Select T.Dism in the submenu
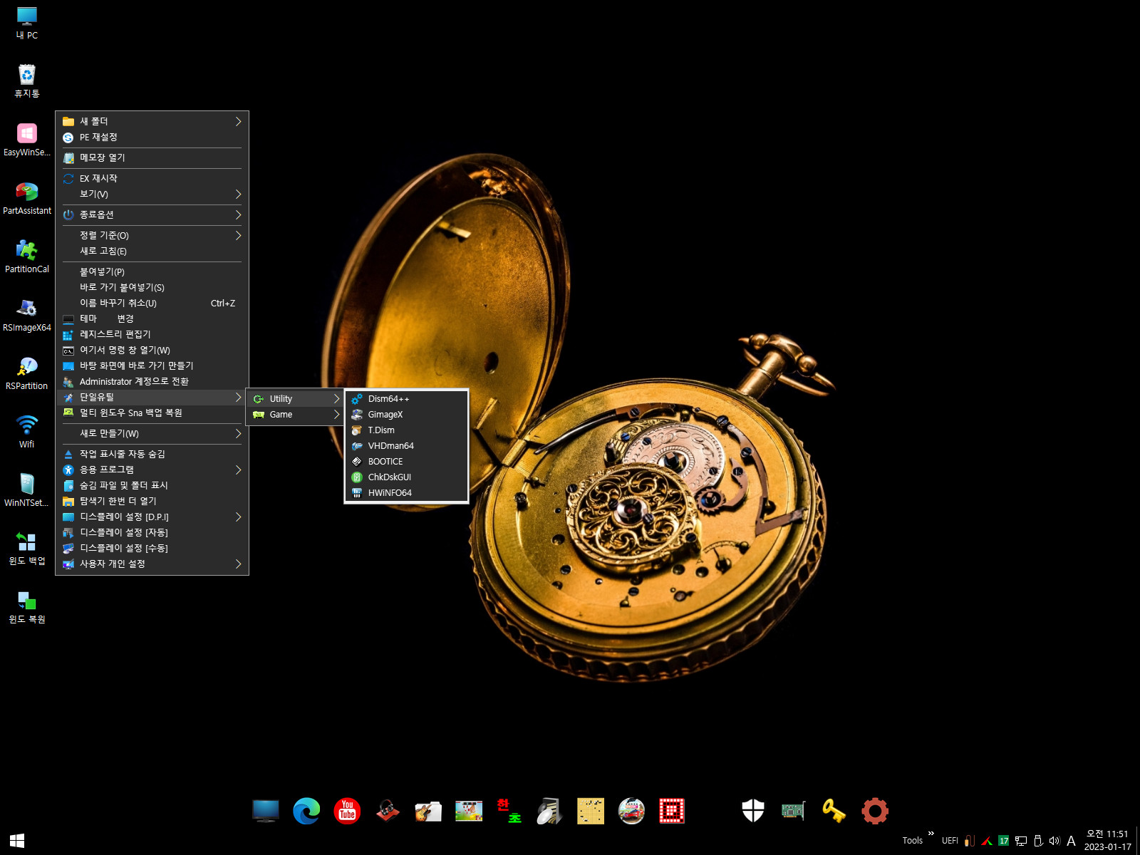The width and height of the screenshot is (1140, 855). point(406,430)
